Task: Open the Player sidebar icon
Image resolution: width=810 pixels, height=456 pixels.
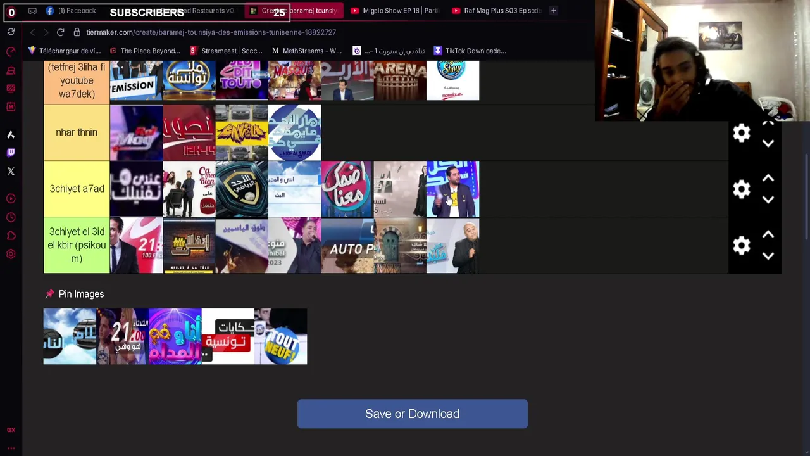Action: click(11, 199)
